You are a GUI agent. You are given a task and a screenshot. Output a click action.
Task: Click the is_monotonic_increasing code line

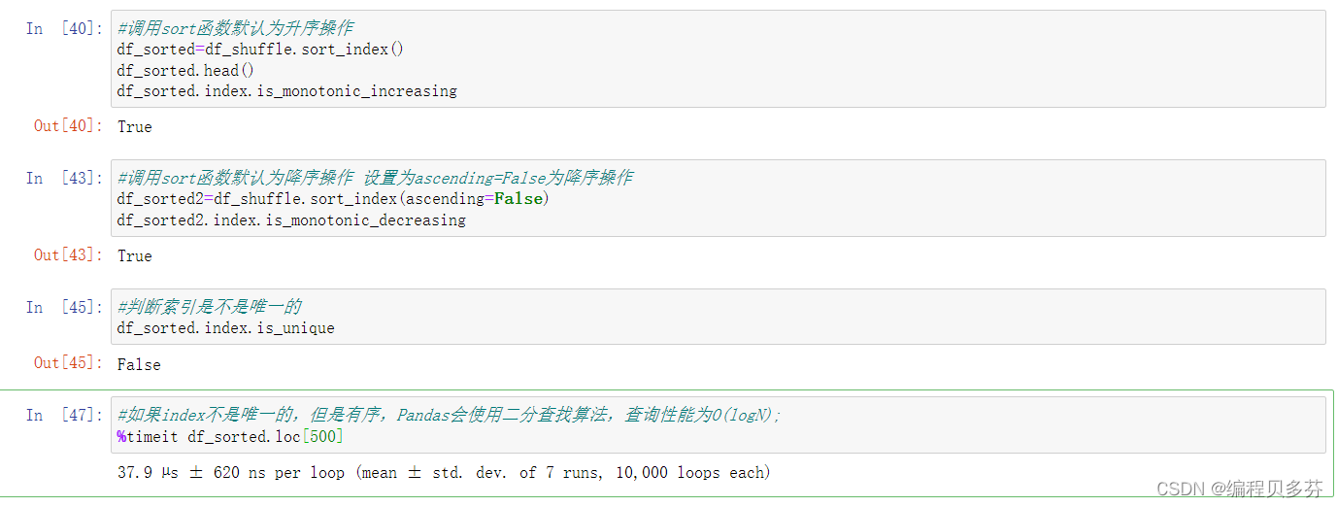point(287,91)
